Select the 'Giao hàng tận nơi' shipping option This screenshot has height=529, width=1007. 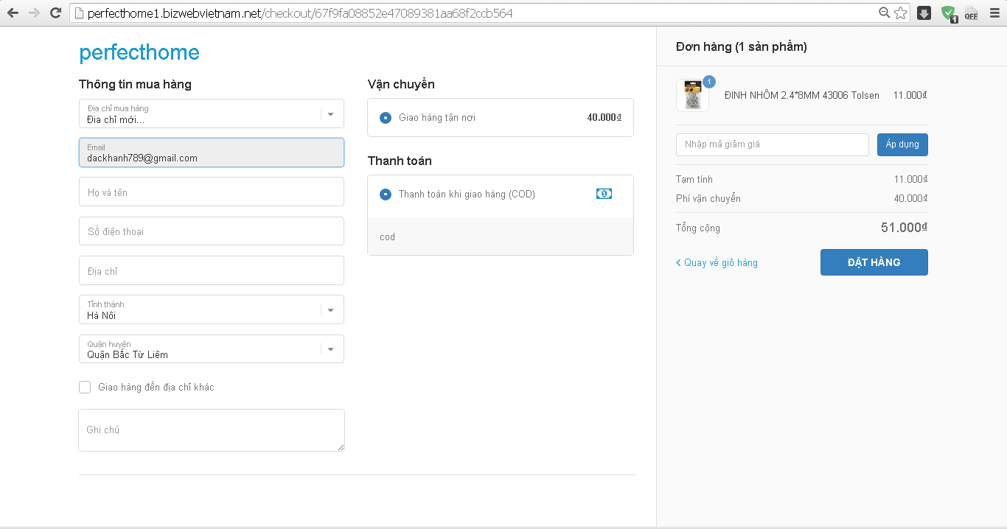tap(386, 118)
